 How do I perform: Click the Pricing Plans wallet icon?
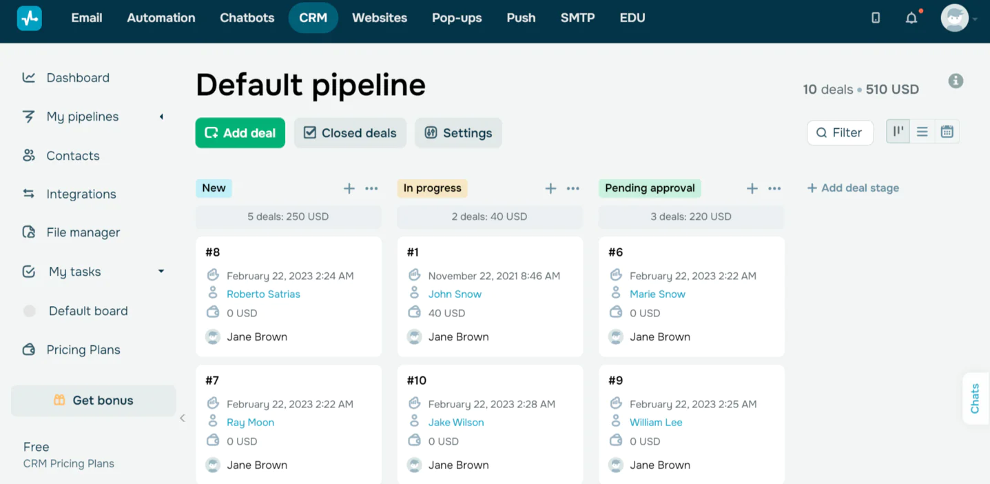(29, 350)
